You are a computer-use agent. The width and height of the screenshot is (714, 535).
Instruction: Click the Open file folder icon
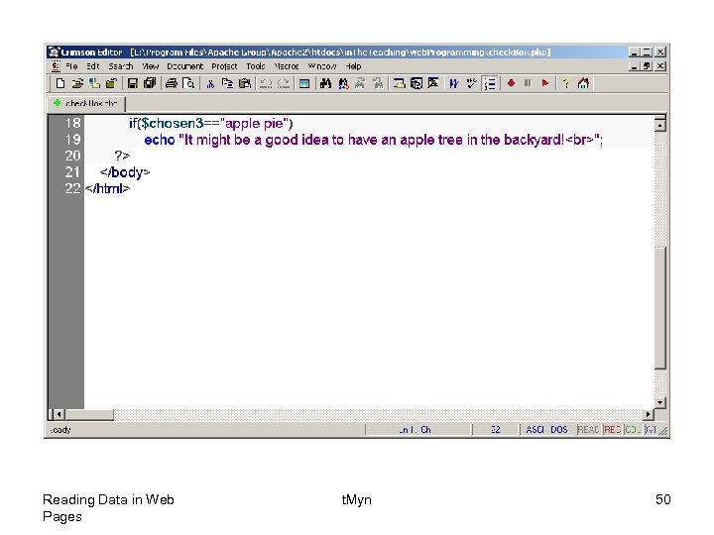77,83
